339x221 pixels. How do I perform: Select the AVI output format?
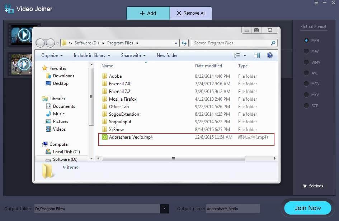pyautogui.click(x=306, y=73)
